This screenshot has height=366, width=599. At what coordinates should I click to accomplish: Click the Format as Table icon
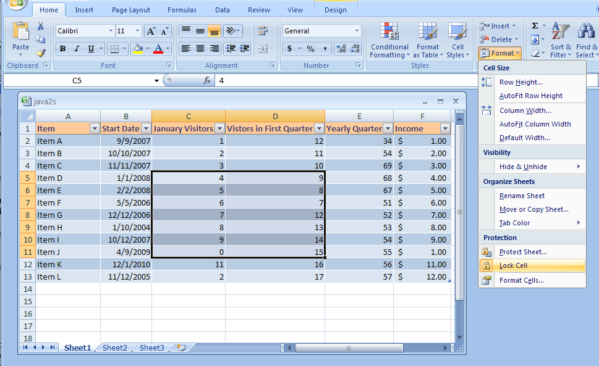tap(427, 41)
